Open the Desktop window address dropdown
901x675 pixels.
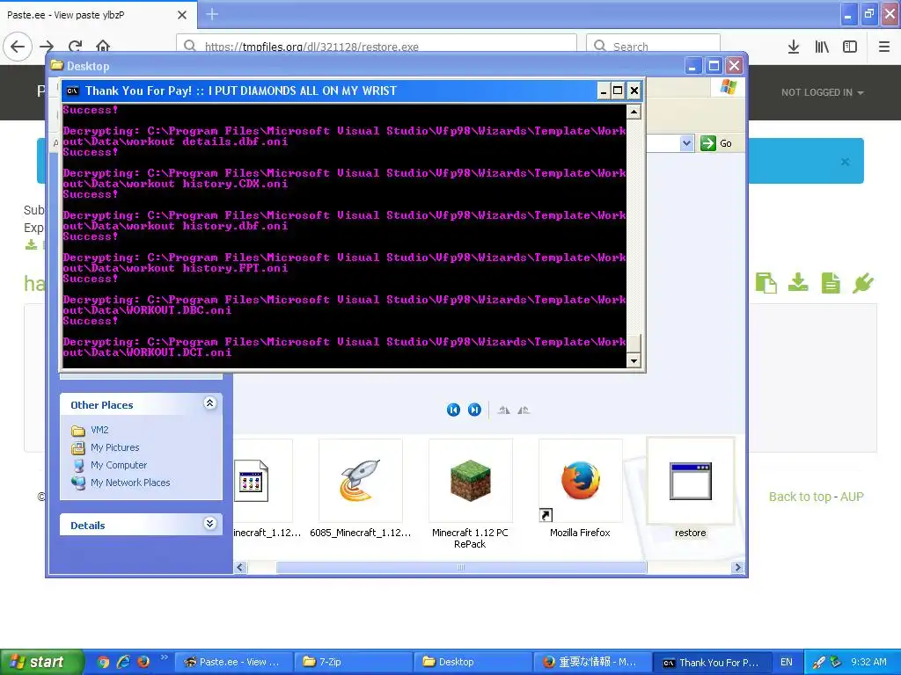pos(686,143)
